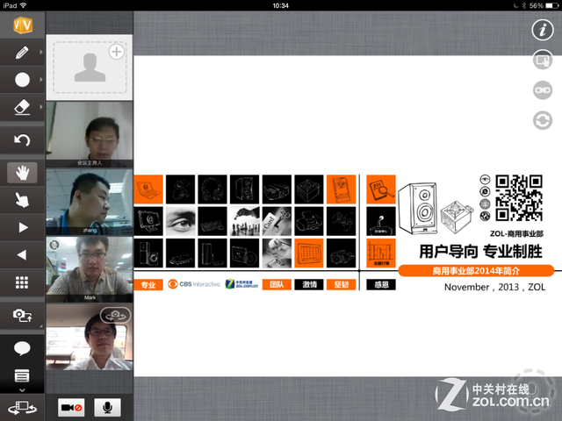Screen dimensions: 562x421
Task: Tap the orange VV app logo
Action: 23,25
